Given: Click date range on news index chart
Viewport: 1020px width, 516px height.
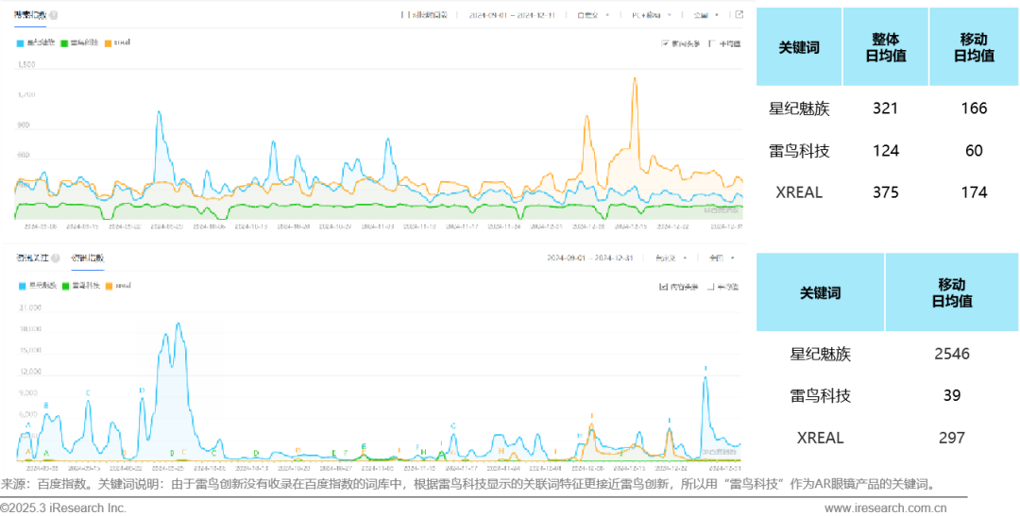Looking at the screenshot, I should (x=590, y=258).
